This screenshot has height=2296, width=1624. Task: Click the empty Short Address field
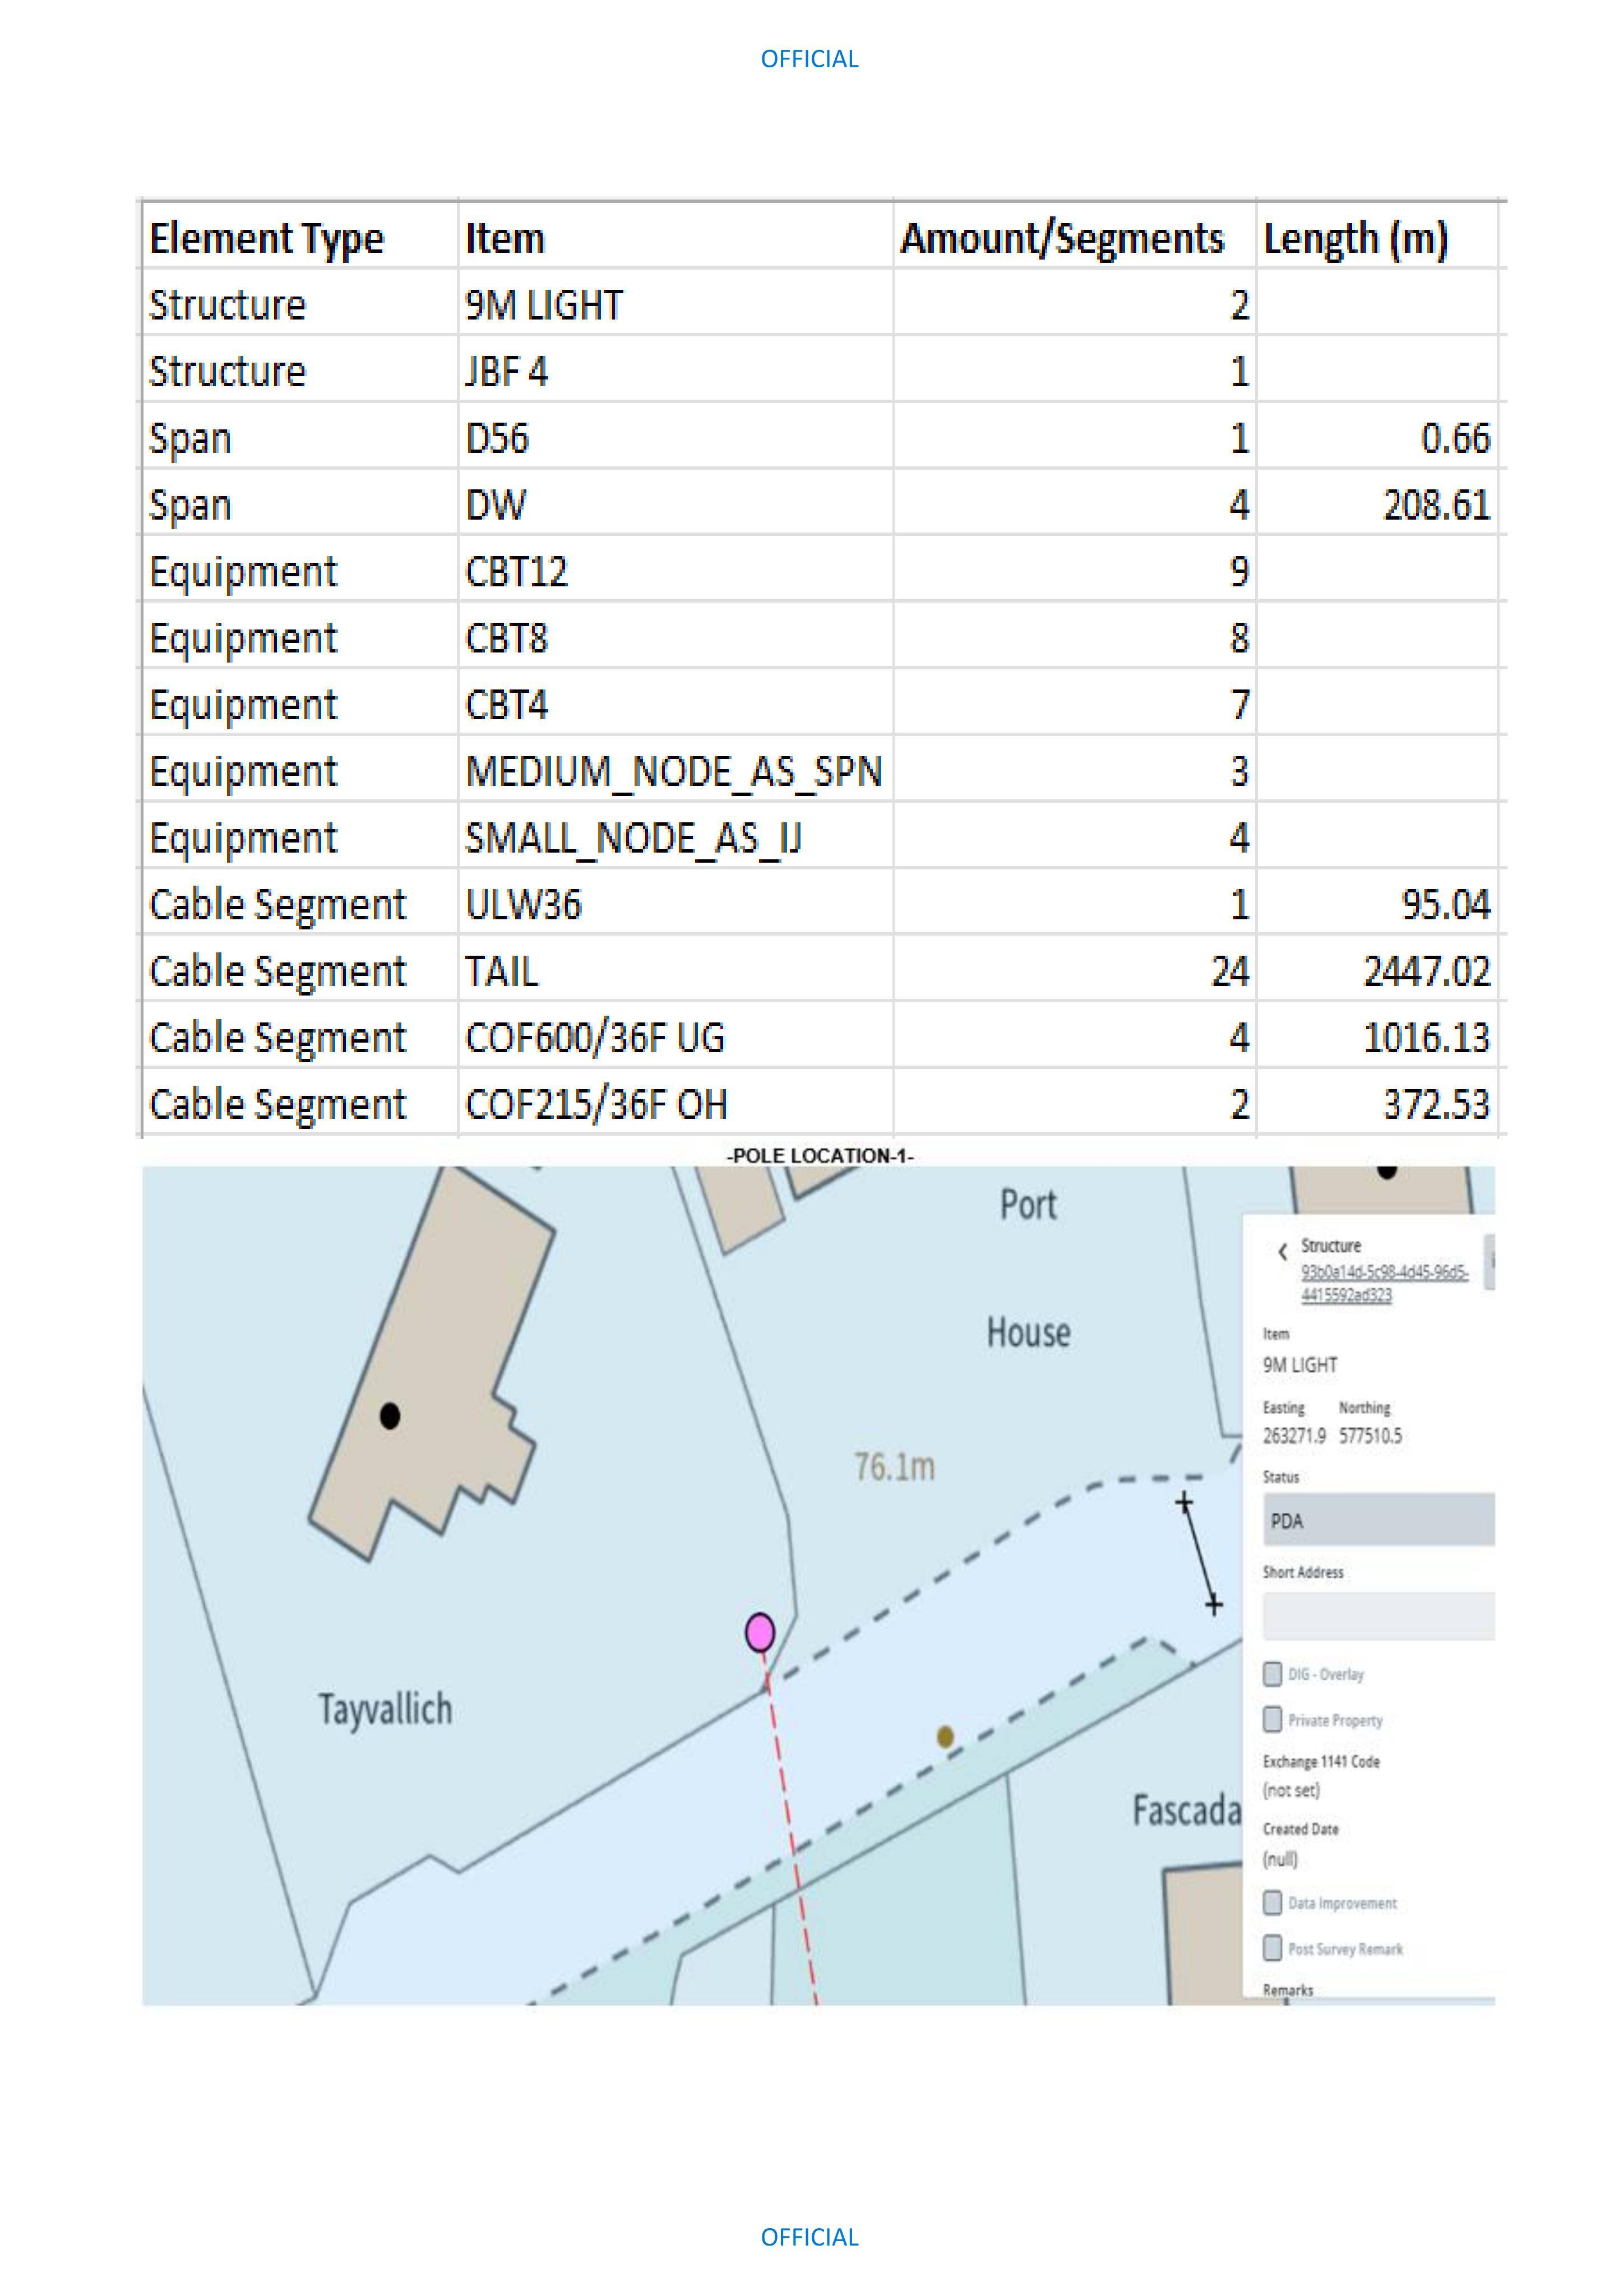[x=1378, y=1616]
